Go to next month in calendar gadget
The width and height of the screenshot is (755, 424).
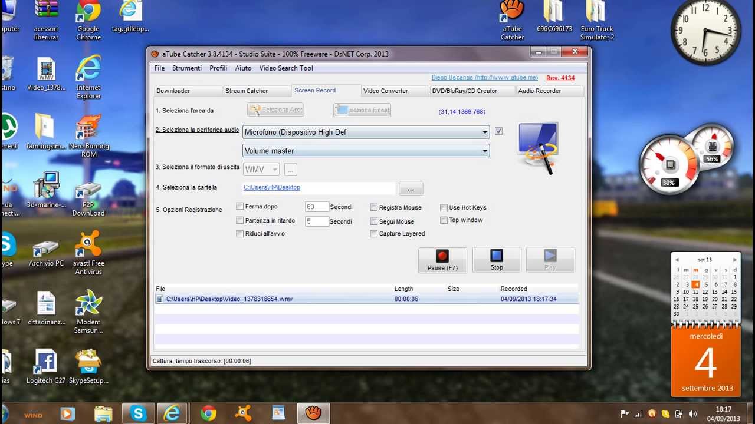[x=735, y=260]
